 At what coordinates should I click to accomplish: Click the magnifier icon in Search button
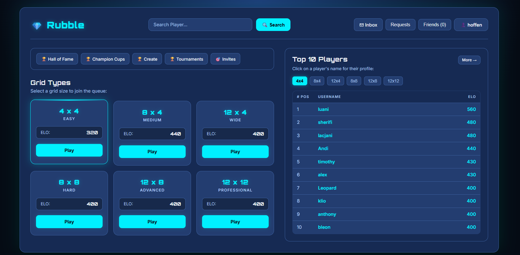pyautogui.click(x=265, y=25)
